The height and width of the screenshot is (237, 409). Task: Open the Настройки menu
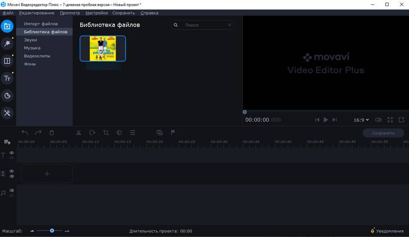tap(96, 13)
